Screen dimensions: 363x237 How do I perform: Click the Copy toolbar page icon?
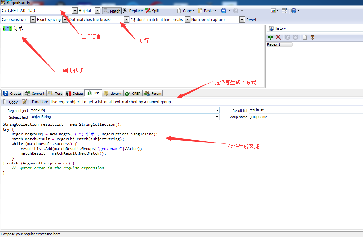click(x=179, y=11)
